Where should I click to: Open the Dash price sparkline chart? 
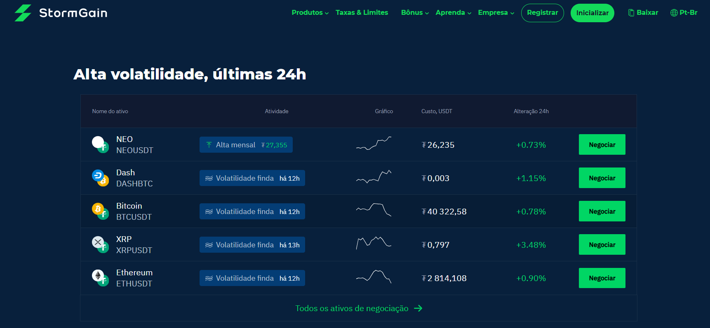point(374,177)
